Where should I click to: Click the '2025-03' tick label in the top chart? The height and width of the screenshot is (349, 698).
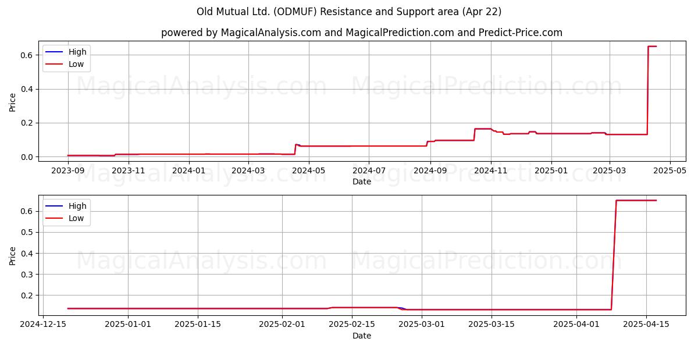(x=610, y=171)
